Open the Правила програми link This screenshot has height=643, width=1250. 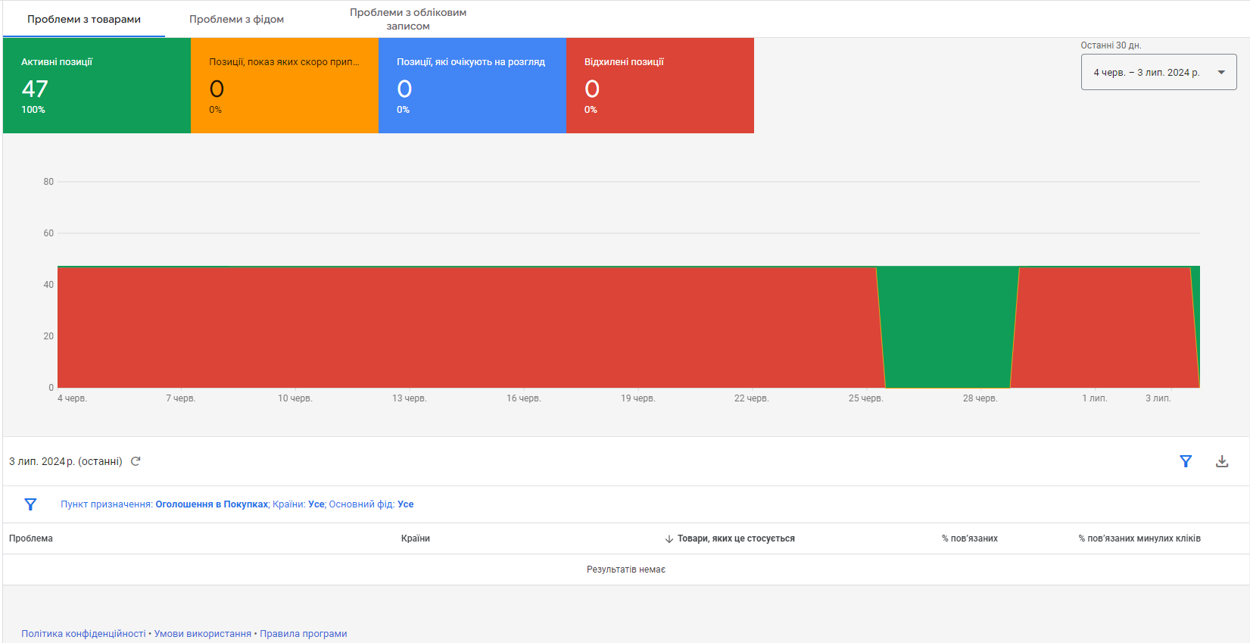[303, 634]
